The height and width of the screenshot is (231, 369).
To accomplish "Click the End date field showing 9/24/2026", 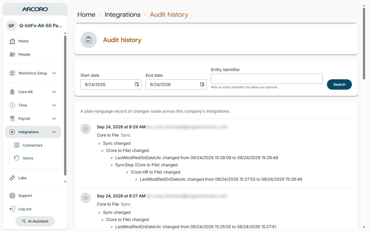I will tap(176, 84).
